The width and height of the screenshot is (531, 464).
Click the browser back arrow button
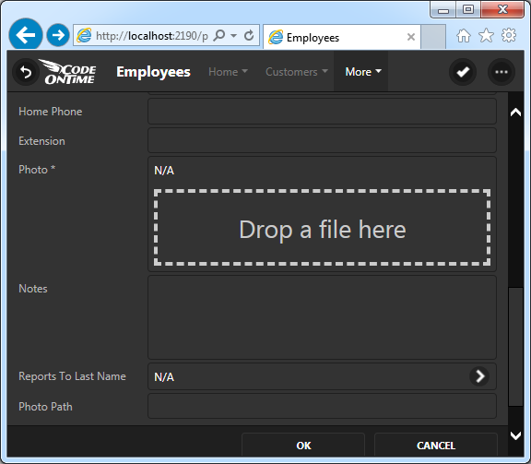tap(26, 34)
